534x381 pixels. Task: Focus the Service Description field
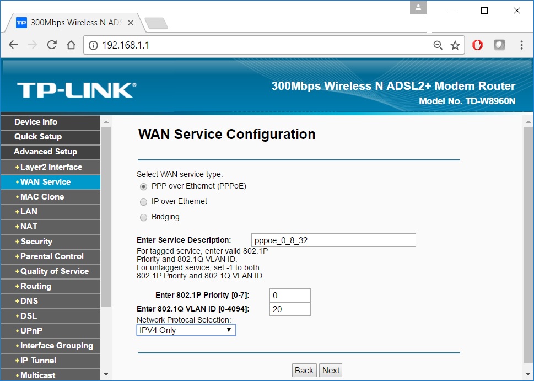click(333, 240)
